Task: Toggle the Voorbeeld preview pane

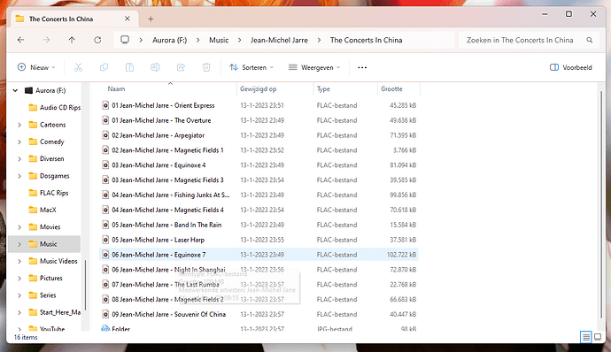Action: pos(571,67)
